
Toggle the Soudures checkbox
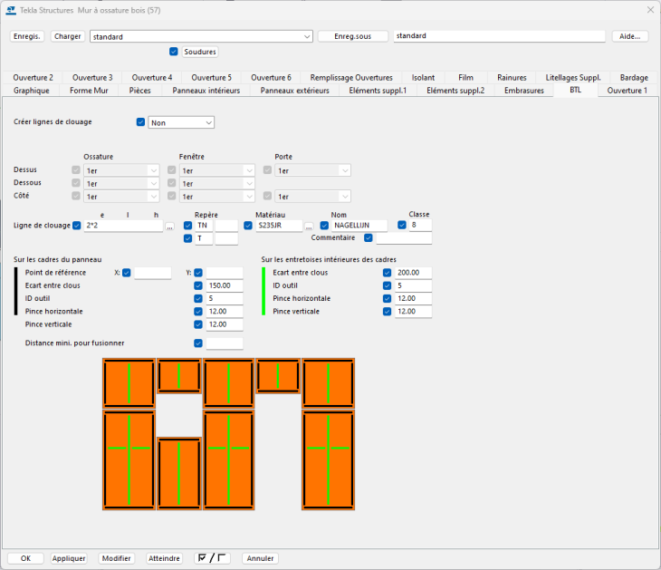point(174,52)
